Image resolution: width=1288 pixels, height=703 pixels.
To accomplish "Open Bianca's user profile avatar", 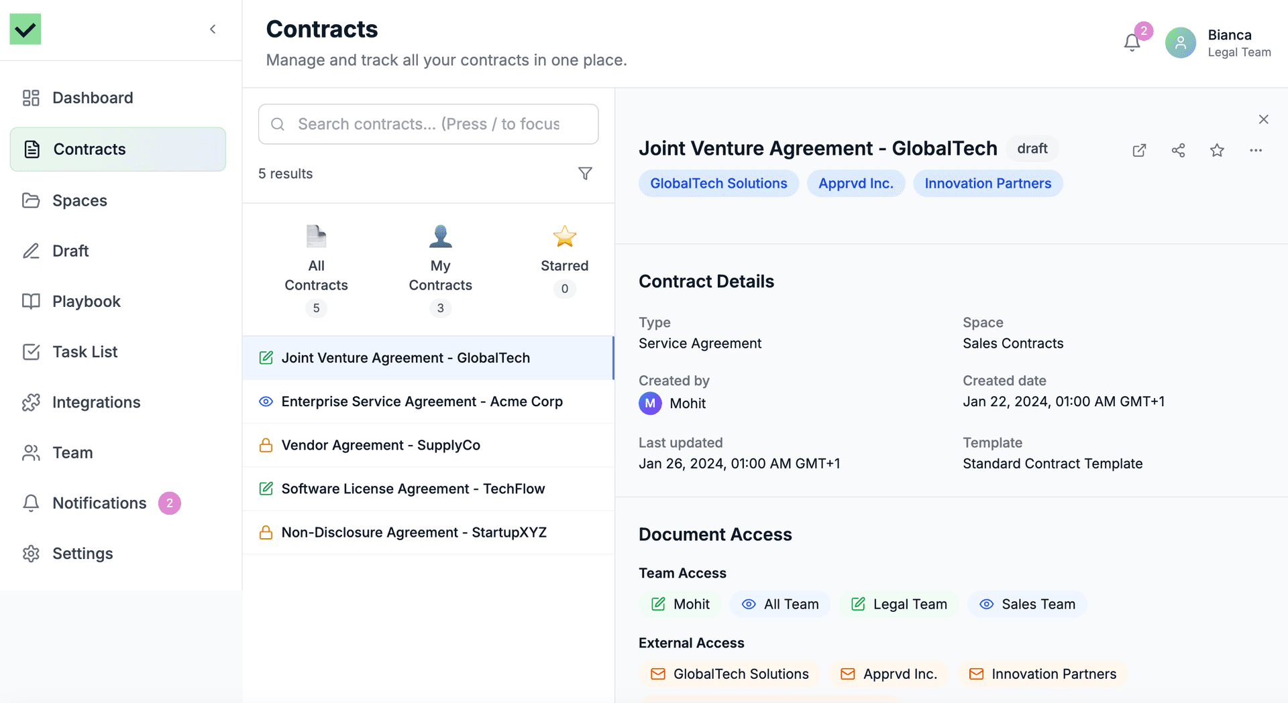I will [x=1180, y=43].
